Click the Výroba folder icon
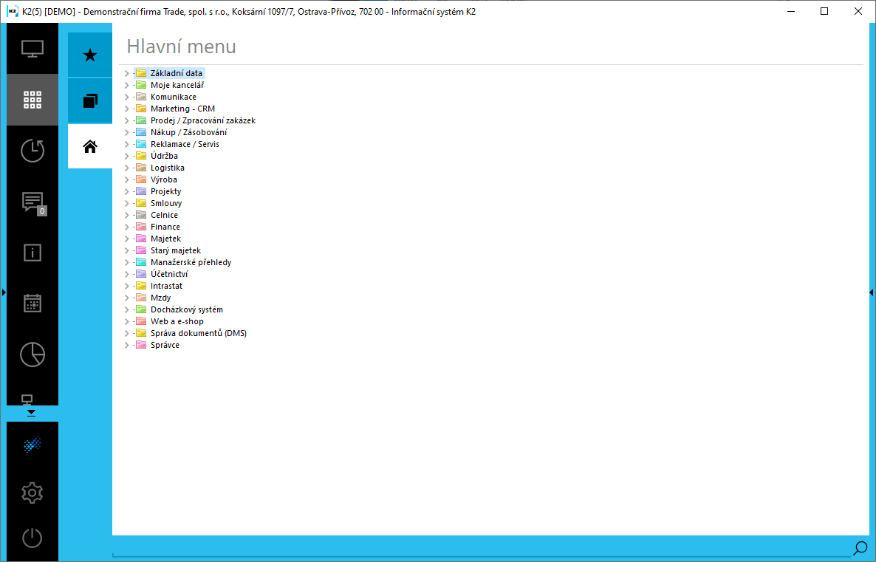This screenshot has height=562, width=876. (x=141, y=179)
